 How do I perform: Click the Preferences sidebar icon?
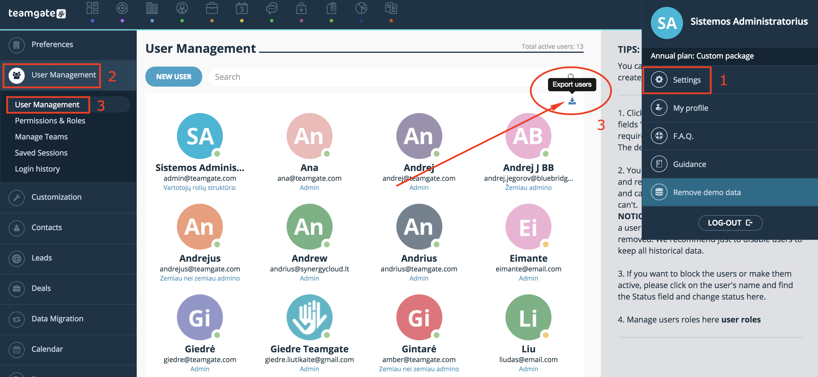pos(16,45)
